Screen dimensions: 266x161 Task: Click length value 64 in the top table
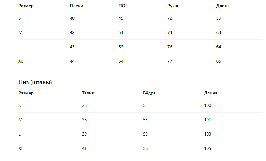coord(219,47)
